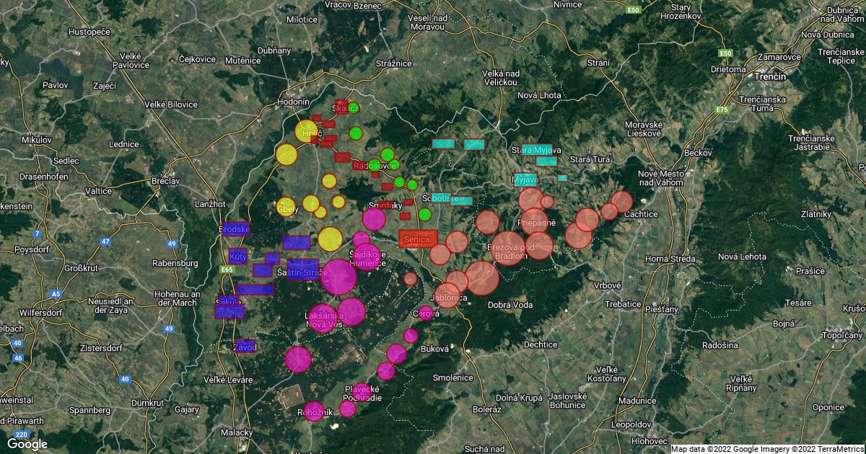Click the red Senica rectangle marker
This screenshot has width=866, height=454.
tap(418, 239)
